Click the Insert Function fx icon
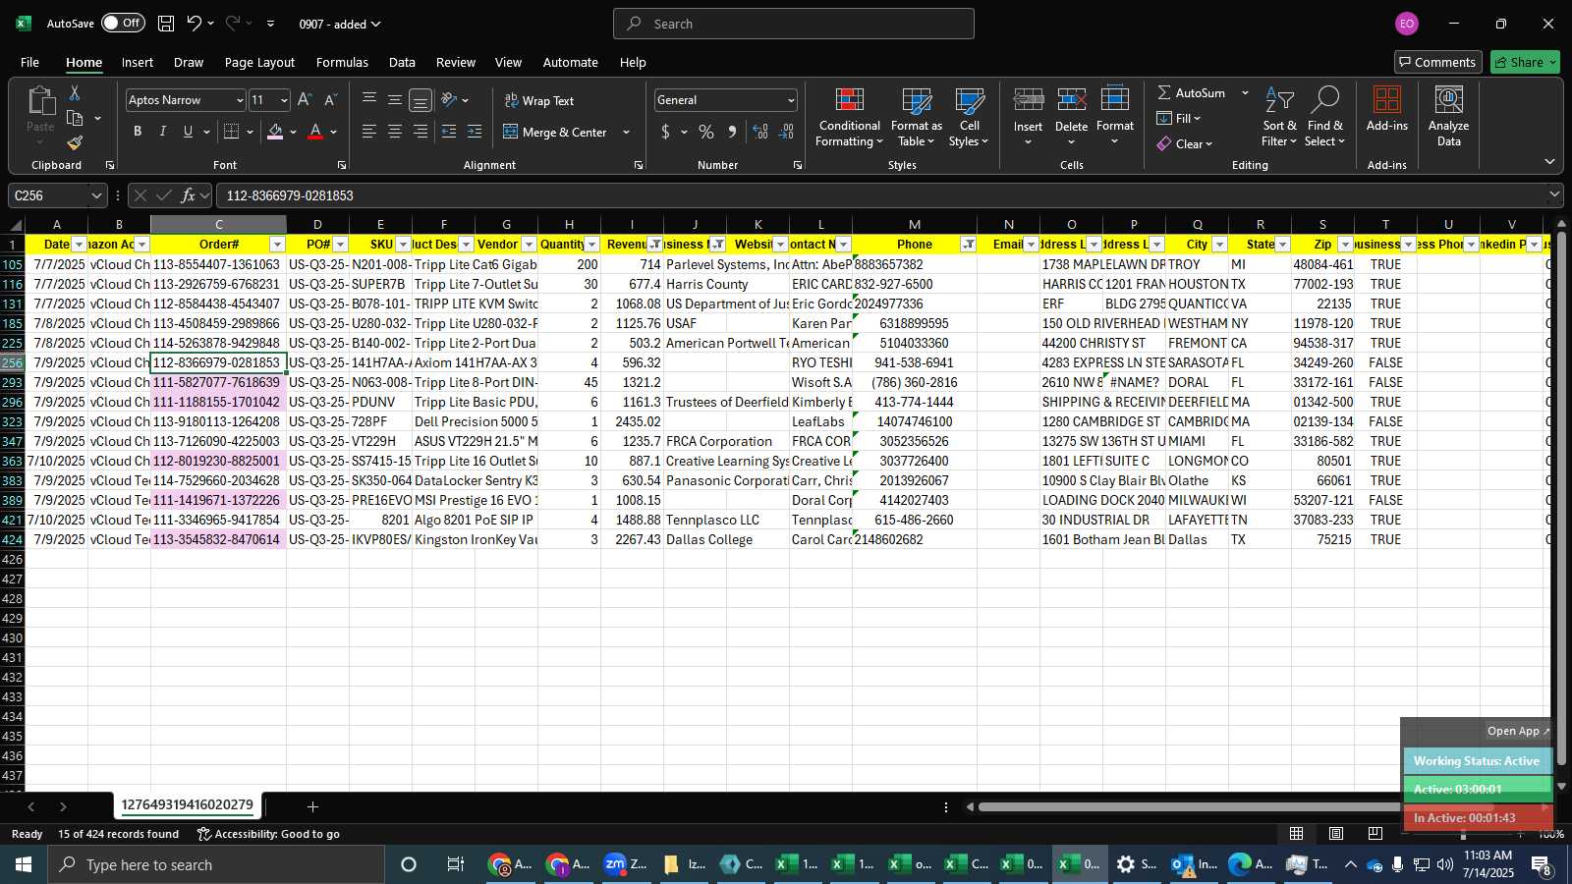Viewport: 1572px width, 884px height. click(188, 195)
